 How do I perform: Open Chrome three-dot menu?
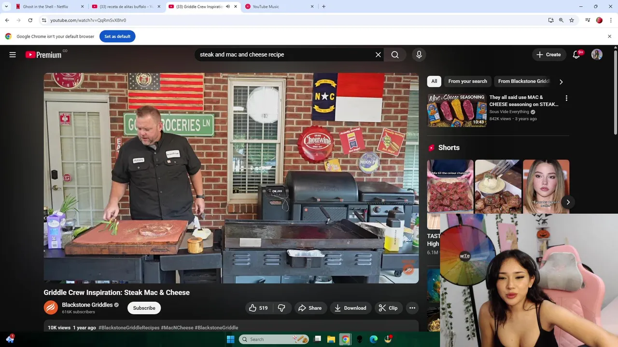611,20
